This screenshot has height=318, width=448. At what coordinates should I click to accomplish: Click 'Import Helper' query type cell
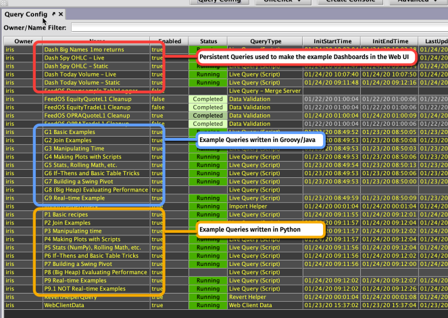tap(265, 206)
